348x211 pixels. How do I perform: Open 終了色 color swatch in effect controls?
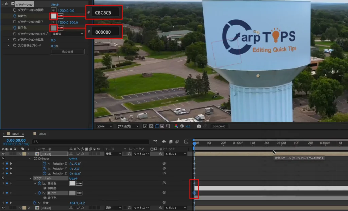coord(53,28)
